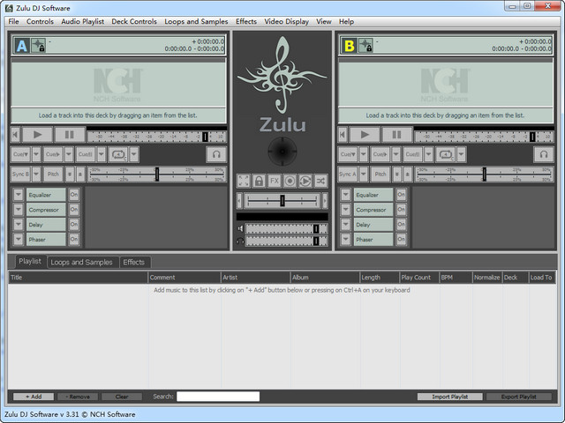This screenshot has height=423, width=565.
Task: Click the shuffle icon in center panel
Action: pyautogui.click(x=320, y=181)
